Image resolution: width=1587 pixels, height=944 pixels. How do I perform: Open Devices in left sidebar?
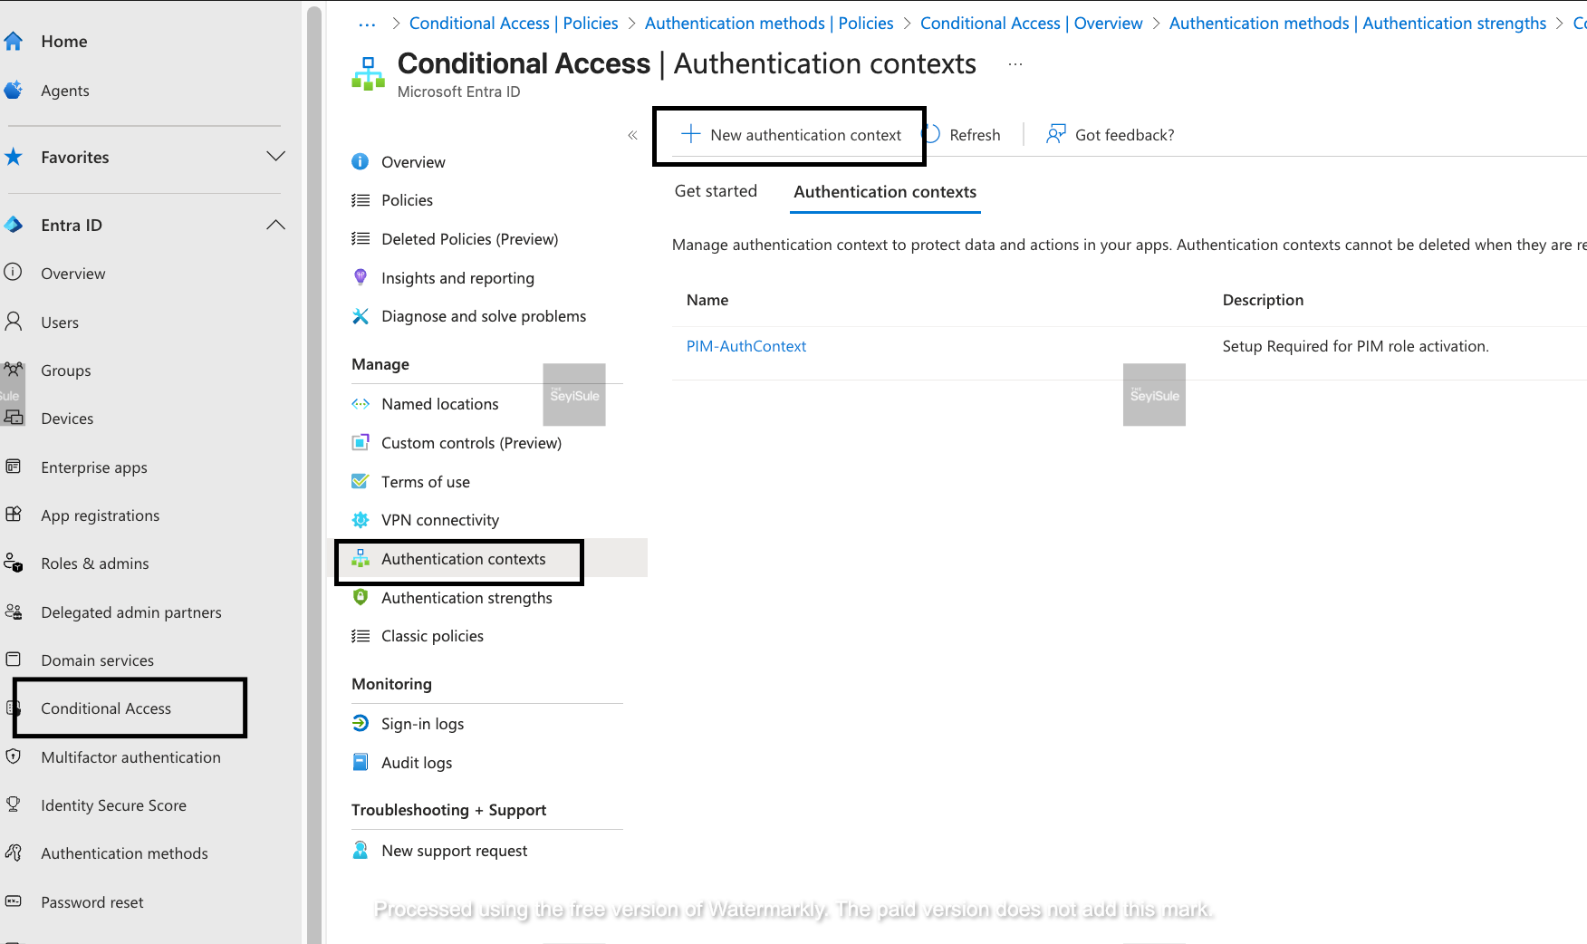(67, 419)
